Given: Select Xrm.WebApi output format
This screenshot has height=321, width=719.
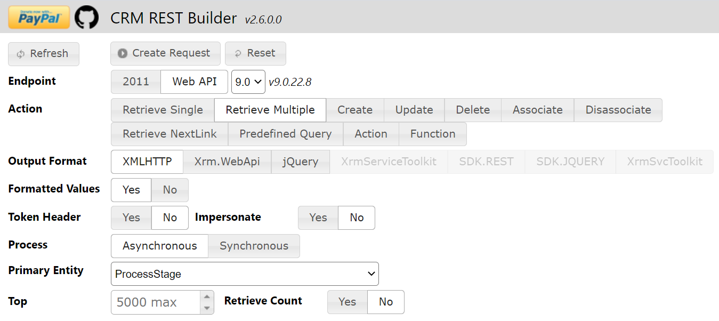Looking at the screenshot, I should point(227,162).
